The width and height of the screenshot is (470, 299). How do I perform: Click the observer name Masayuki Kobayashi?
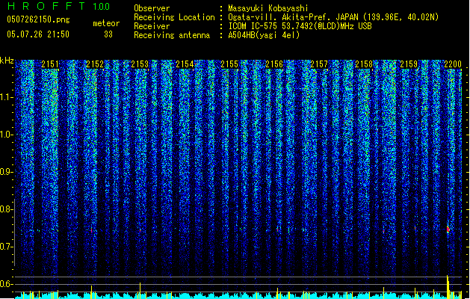(x=268, y=8)
